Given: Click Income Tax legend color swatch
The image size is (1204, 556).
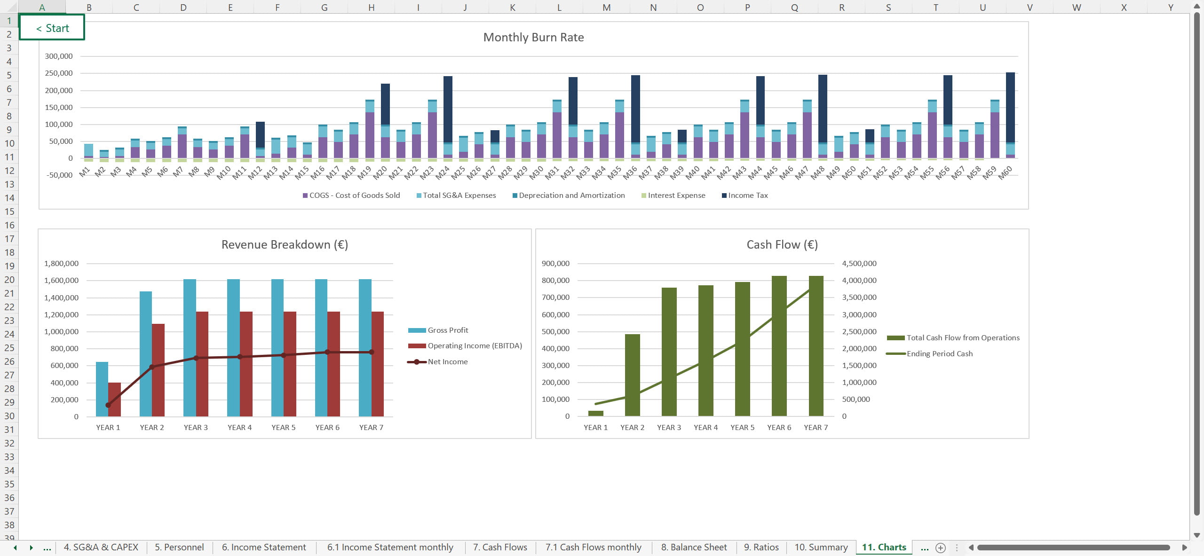Looking at the screenshot, I should (724, 196).
